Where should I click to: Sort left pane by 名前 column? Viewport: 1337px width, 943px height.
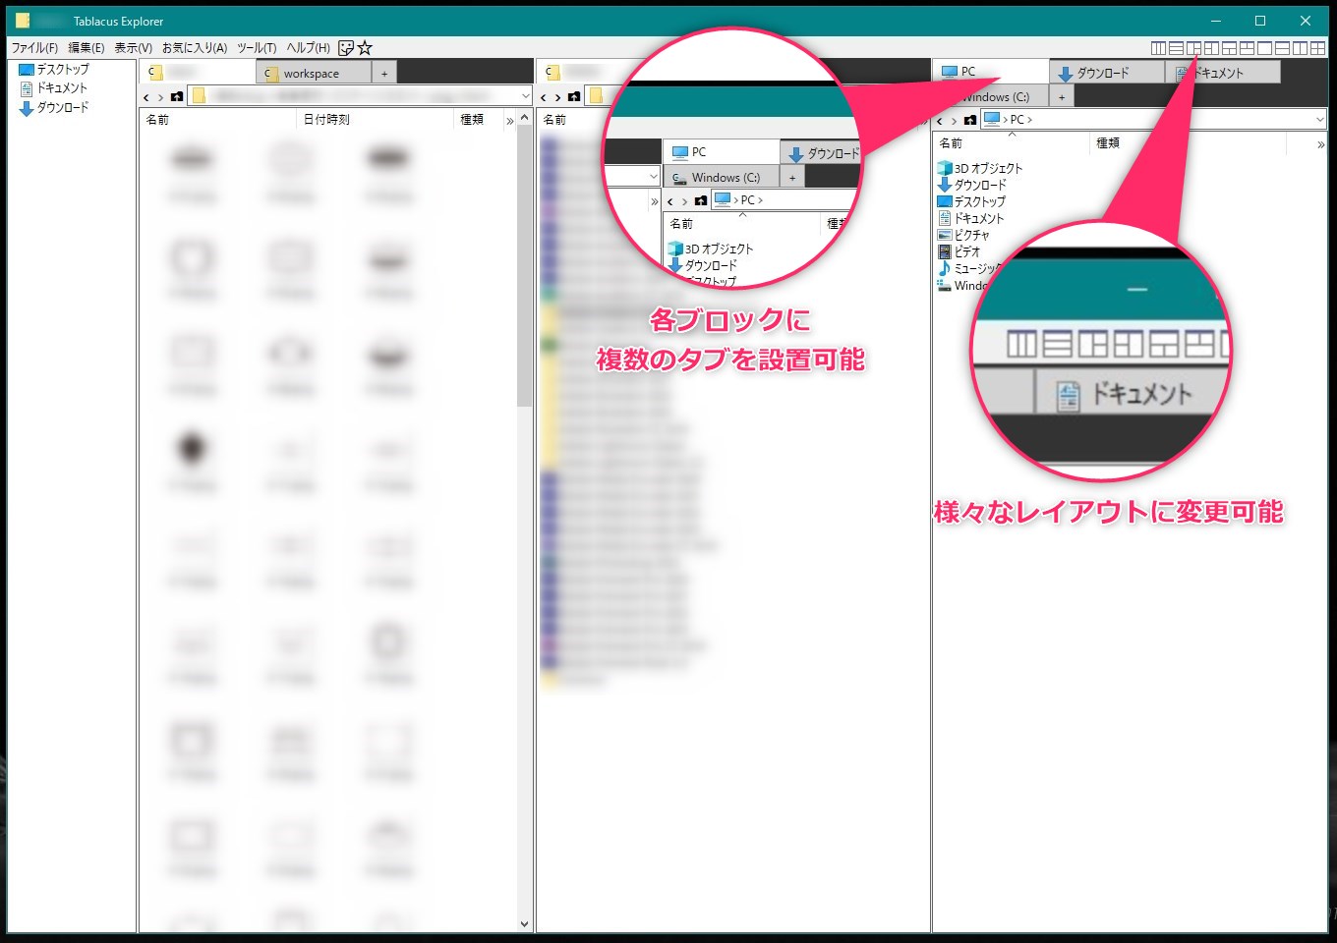(x=218, y=120)
